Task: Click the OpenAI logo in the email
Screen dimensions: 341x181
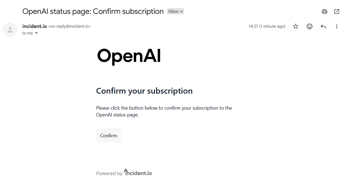Action: pyautogui.click(x=129, y=56)
